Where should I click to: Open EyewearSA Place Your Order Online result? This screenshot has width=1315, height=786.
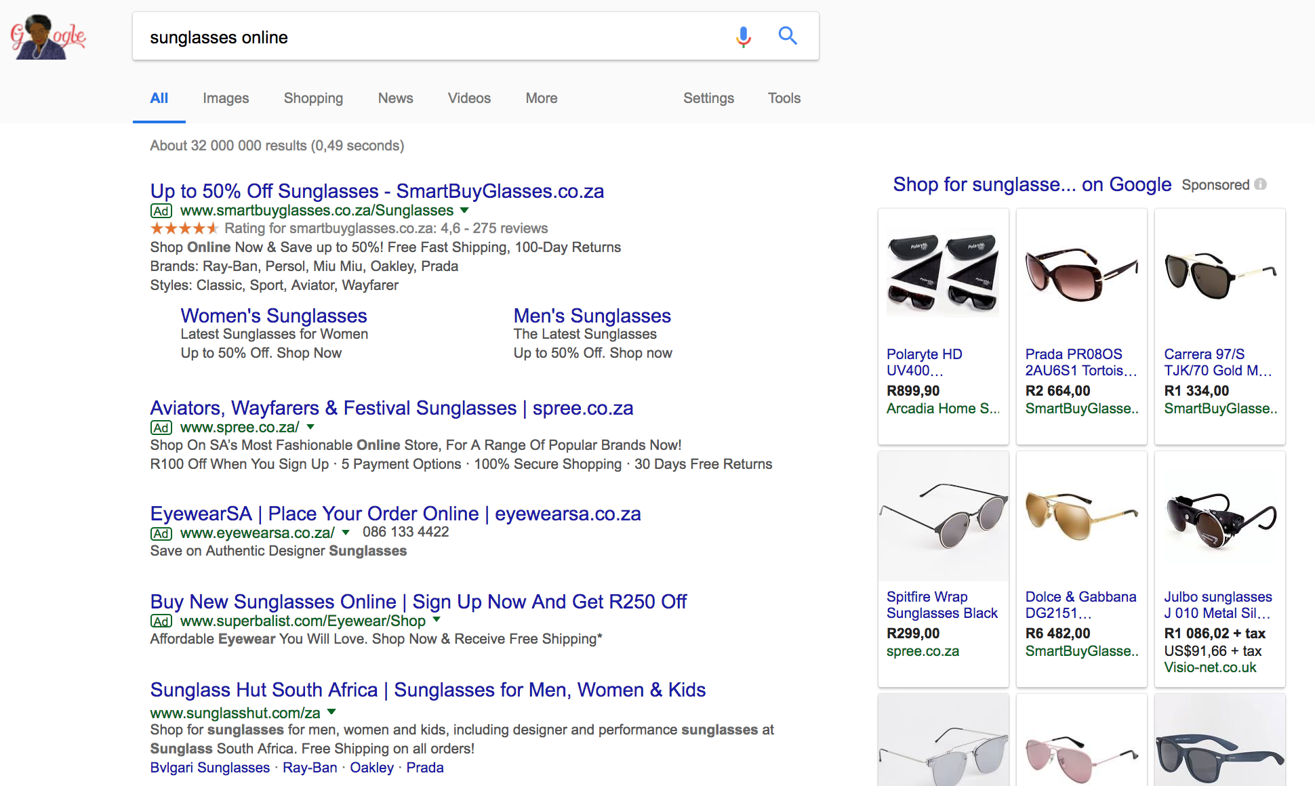(x=396, y=514)
